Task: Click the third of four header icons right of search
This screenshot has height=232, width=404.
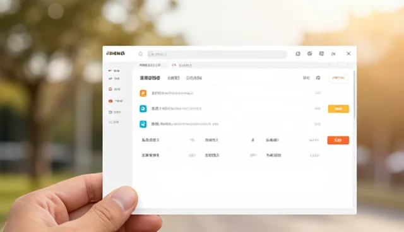Action: (x=321, y=54)
